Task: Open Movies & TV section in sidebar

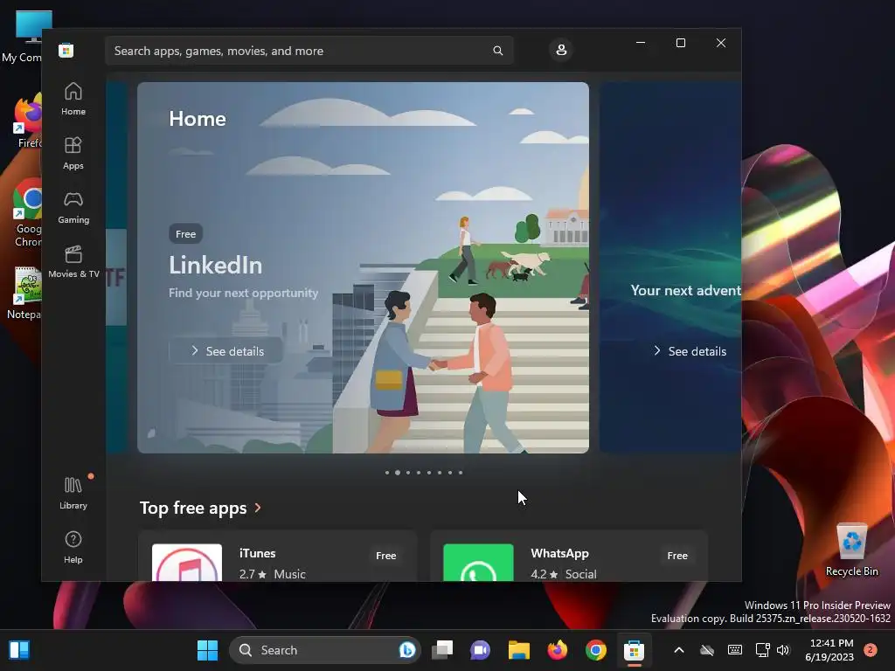Action: point(73,262)
